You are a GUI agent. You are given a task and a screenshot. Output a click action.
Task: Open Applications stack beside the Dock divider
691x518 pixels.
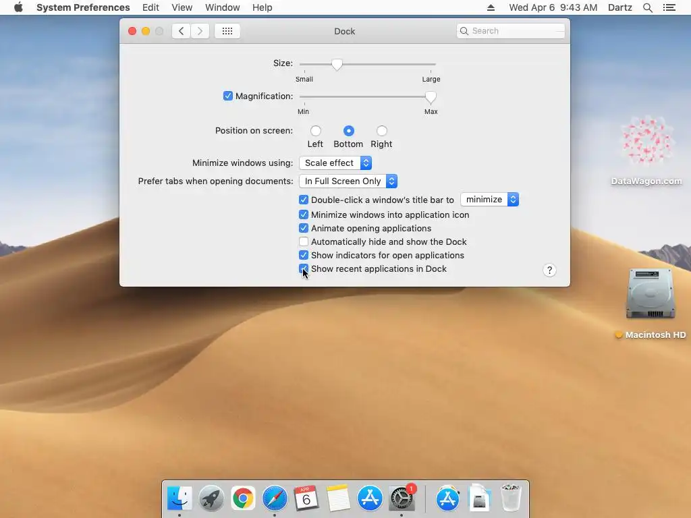[x=447, y=498]
